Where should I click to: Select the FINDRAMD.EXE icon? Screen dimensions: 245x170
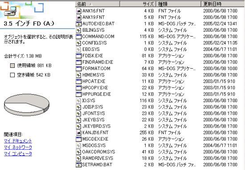pos(78,62)
